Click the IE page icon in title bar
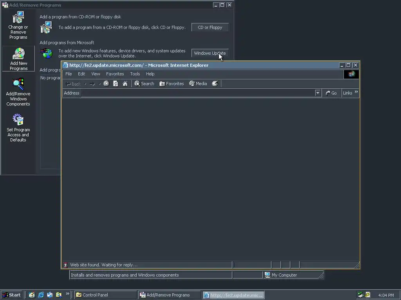Image resolution: width=401 pixels, height=300 pixels. point(66,65)
